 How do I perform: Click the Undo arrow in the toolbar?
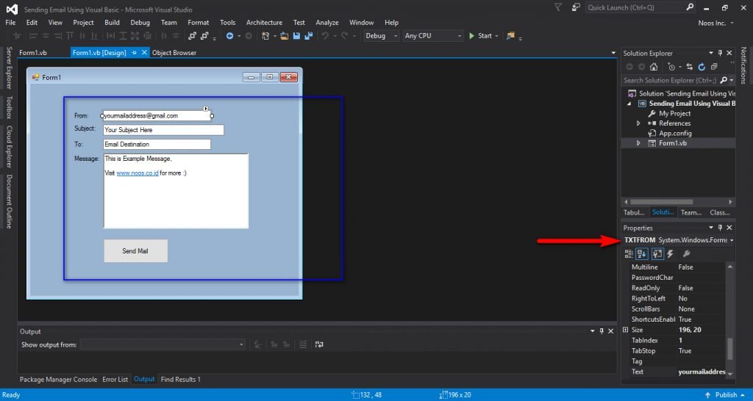325,36
